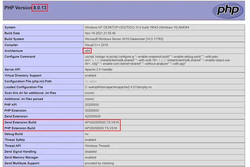
Task: Click the Virtual Directory Support label
Action: click(x=23, y=75)
